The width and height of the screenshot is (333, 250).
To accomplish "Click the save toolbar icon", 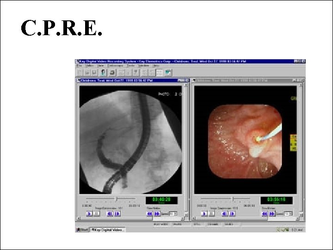I will 94,73.
